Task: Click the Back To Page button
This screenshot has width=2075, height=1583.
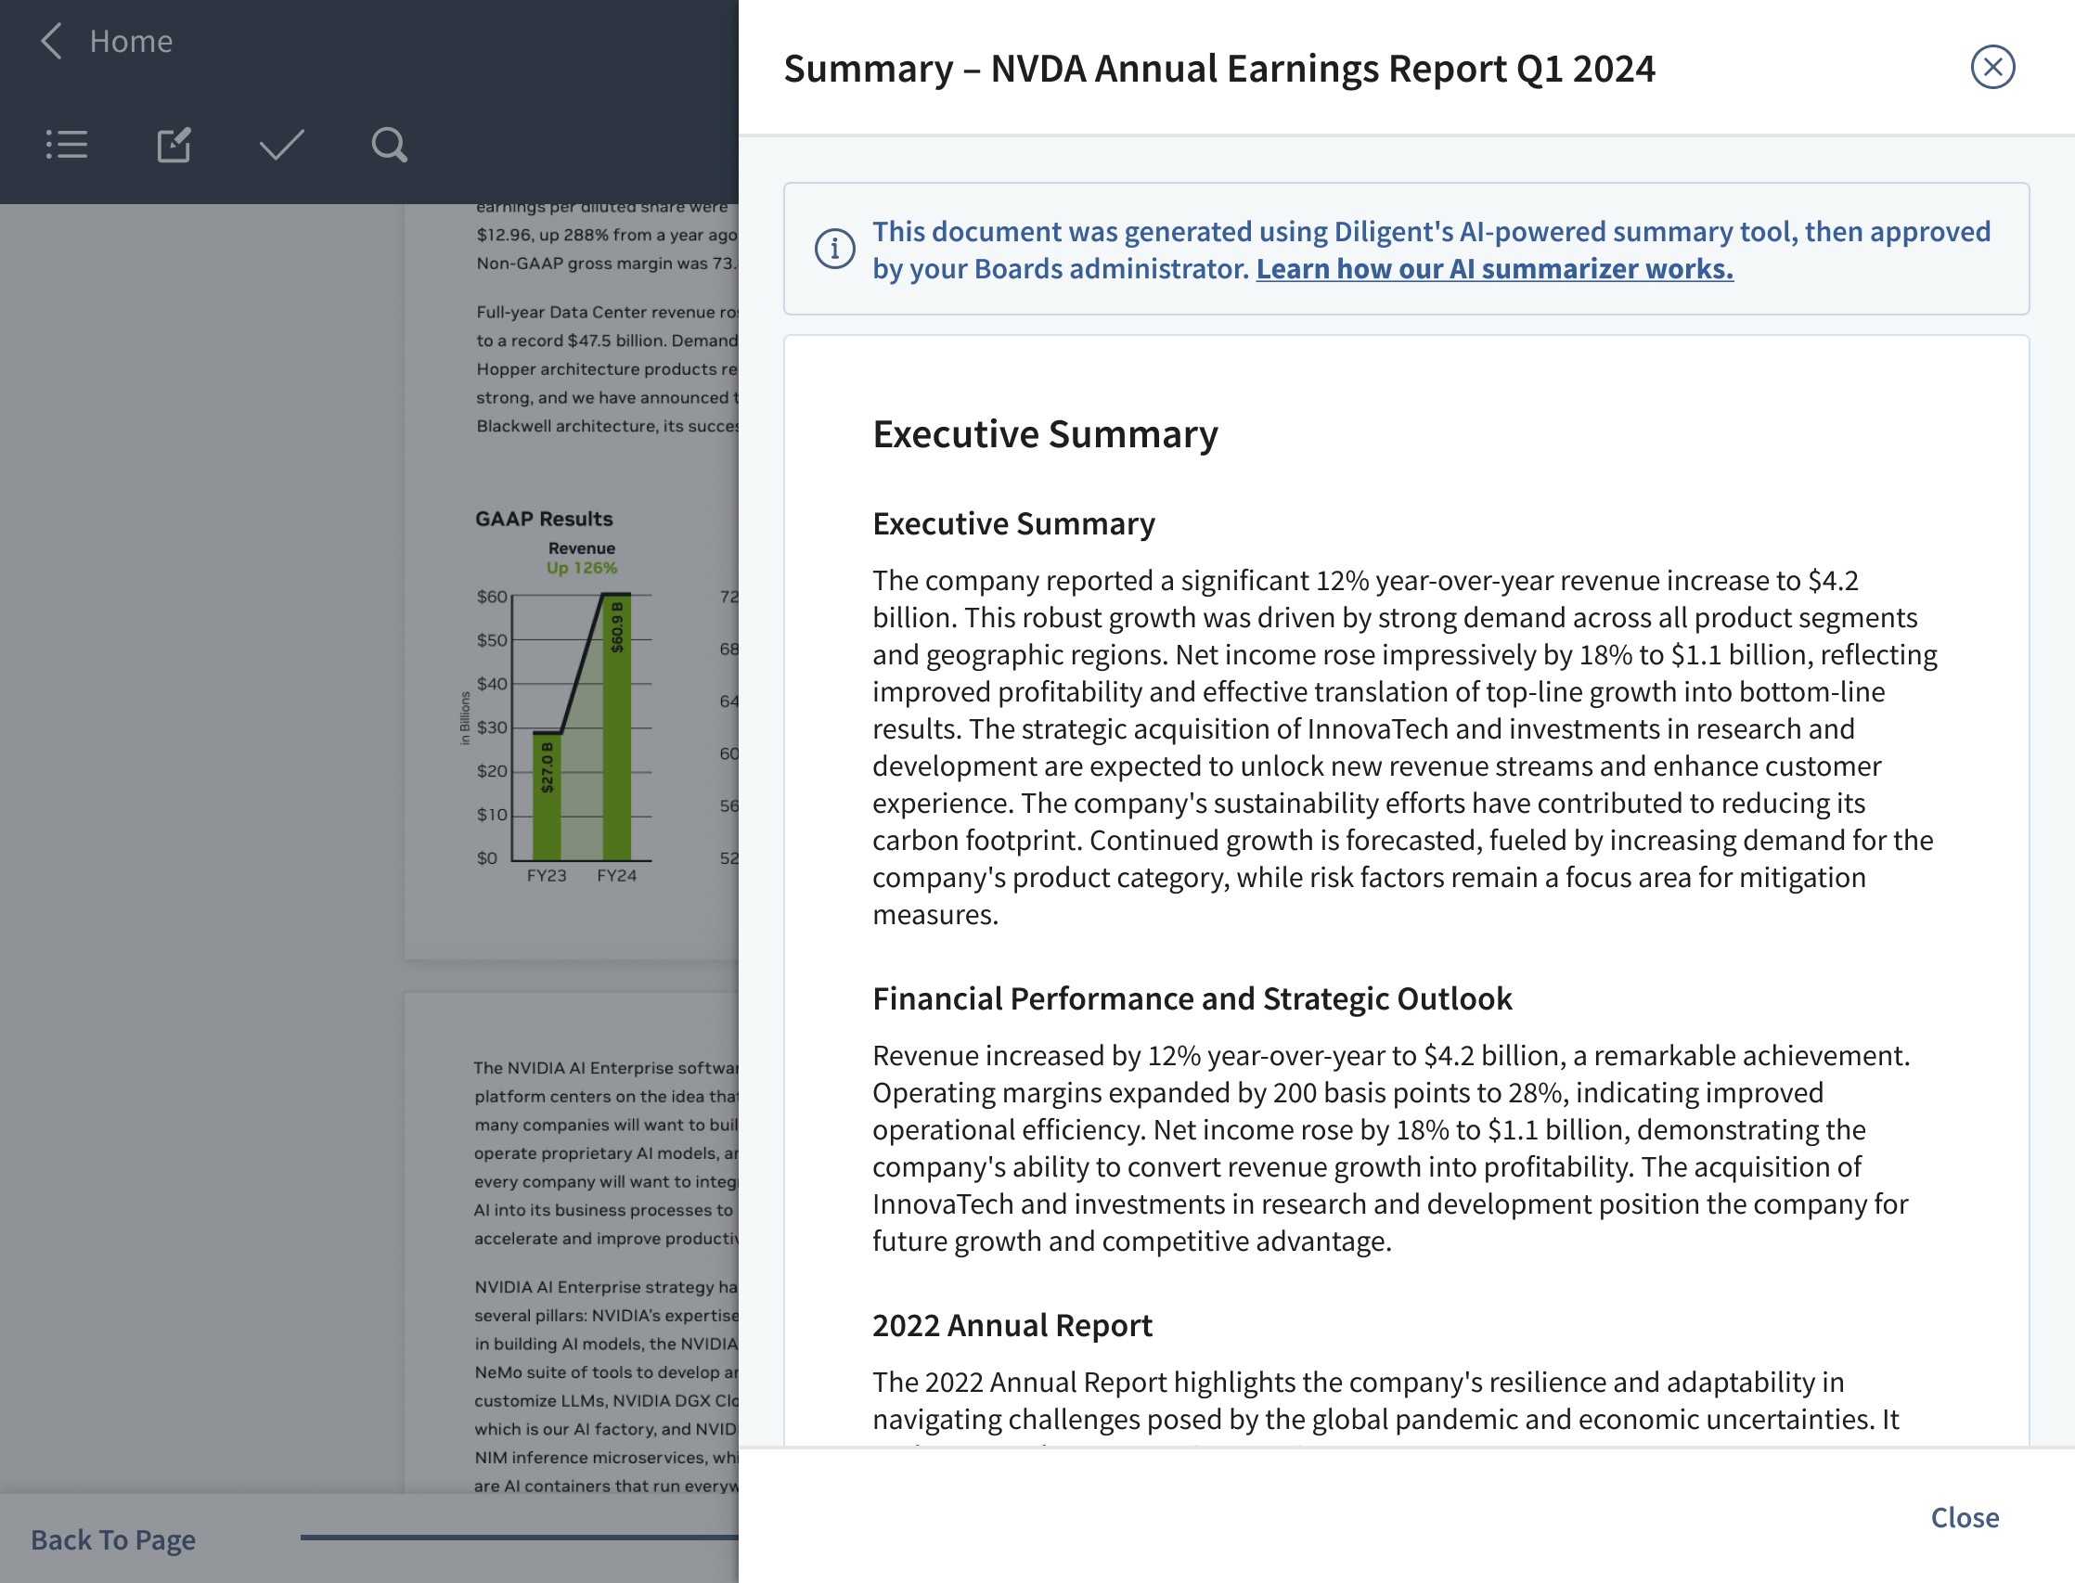Action: [113, 1538]
